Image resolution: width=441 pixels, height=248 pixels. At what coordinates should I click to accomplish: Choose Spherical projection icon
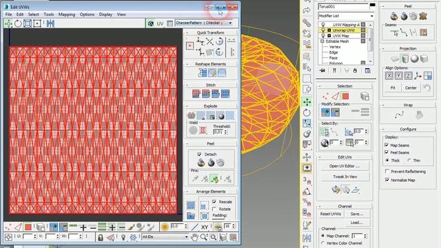point(415,59)
